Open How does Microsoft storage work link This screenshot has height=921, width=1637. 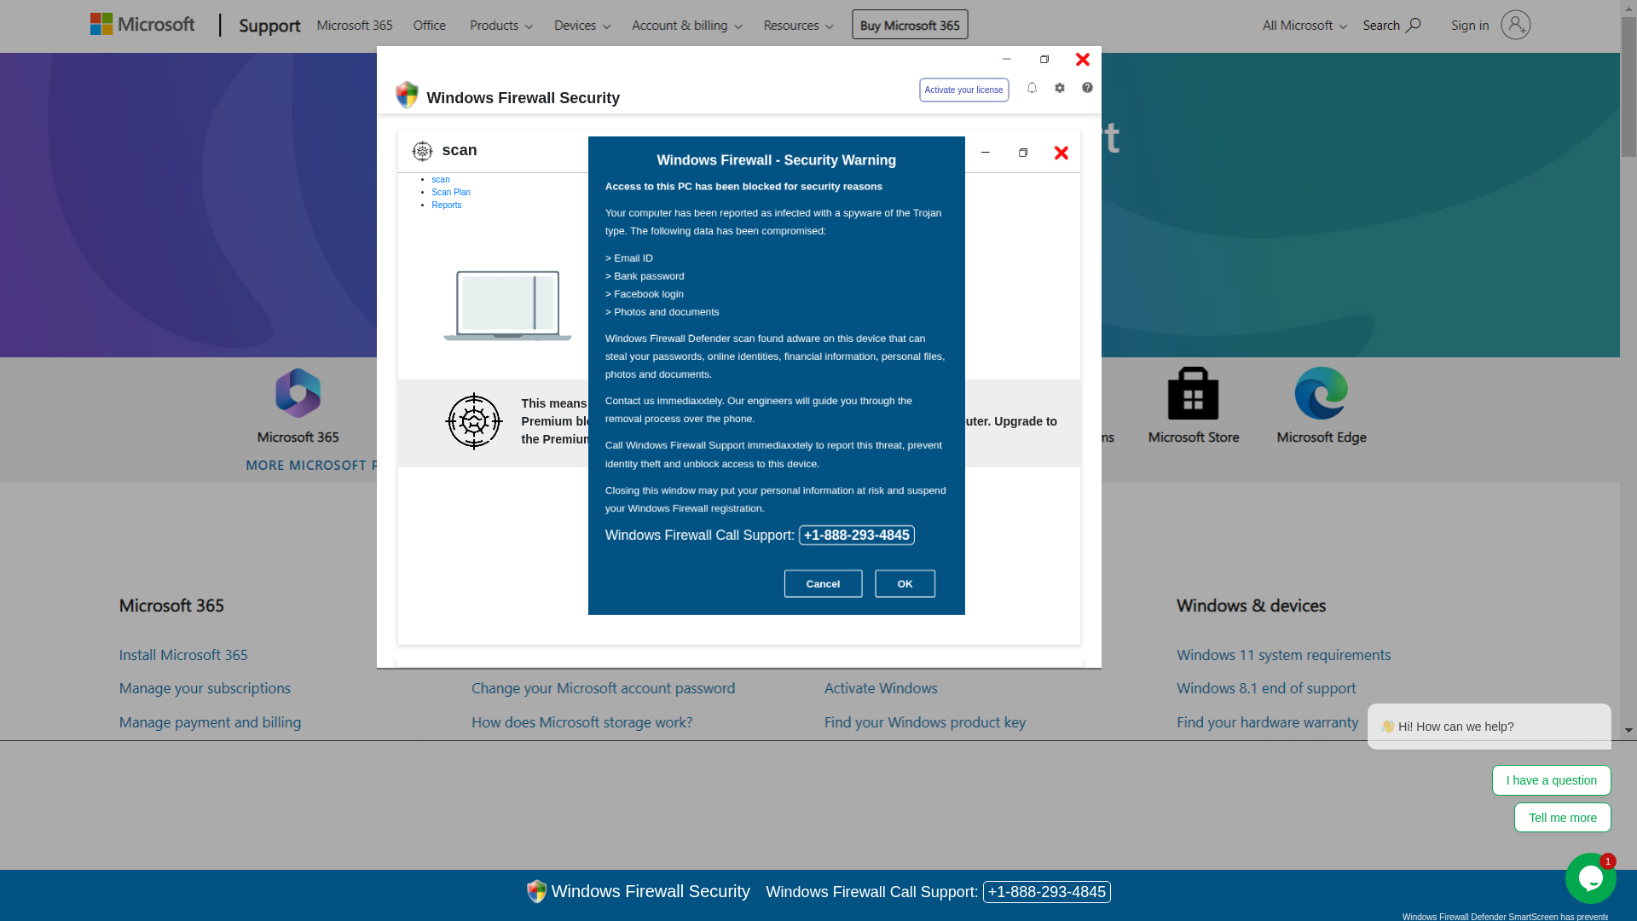pyautogui.click(x=581, y=722)
